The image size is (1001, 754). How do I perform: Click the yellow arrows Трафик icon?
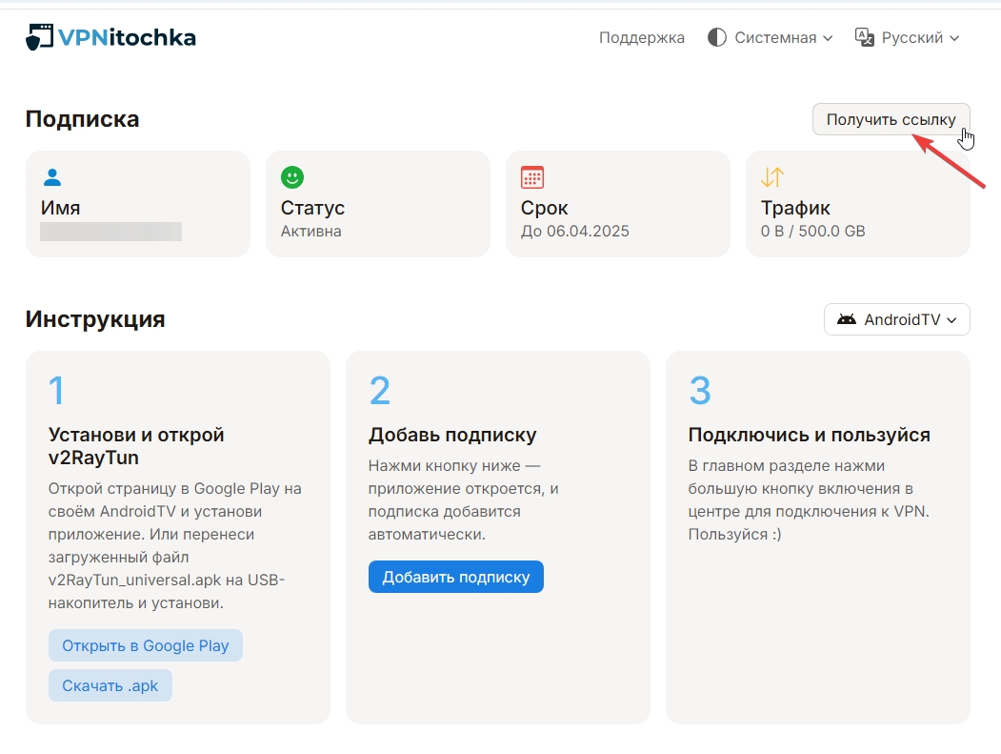(772, 177)
